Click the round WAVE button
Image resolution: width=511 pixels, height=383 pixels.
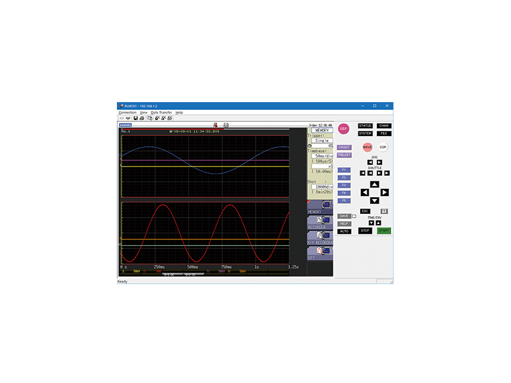click(x=367, y=147)
